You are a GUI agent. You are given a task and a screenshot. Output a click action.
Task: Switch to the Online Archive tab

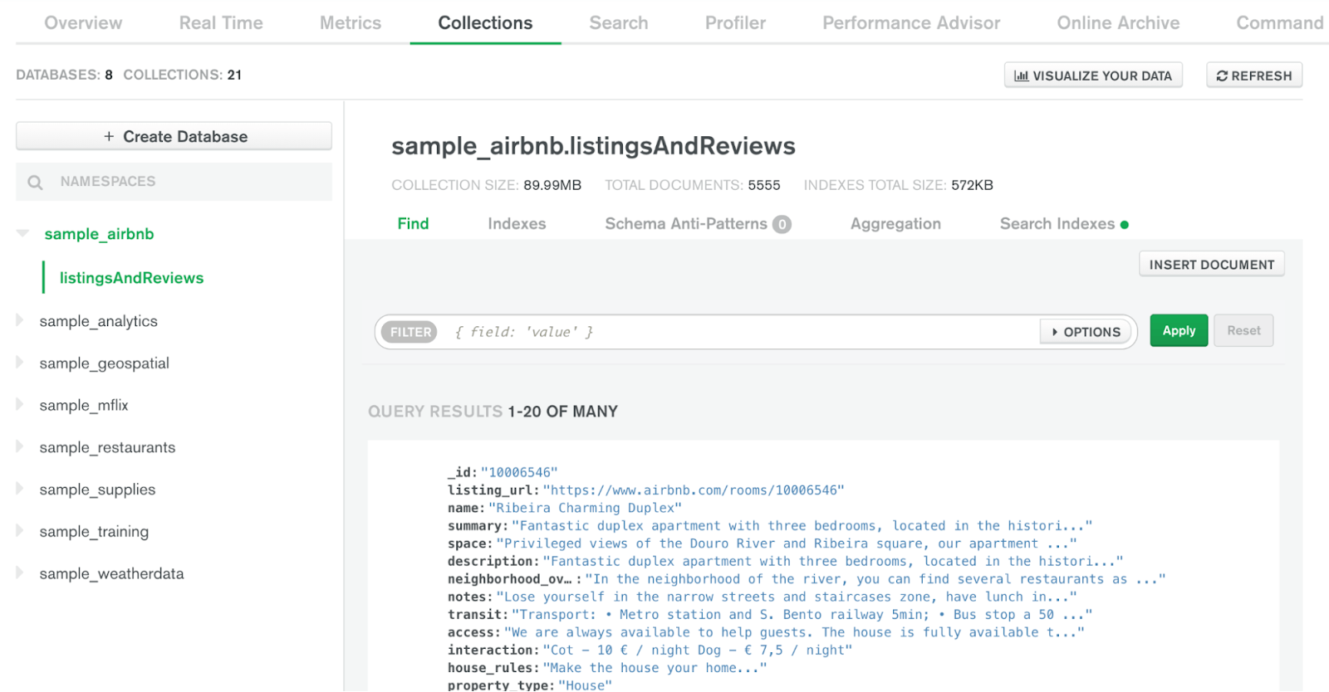1118,22
